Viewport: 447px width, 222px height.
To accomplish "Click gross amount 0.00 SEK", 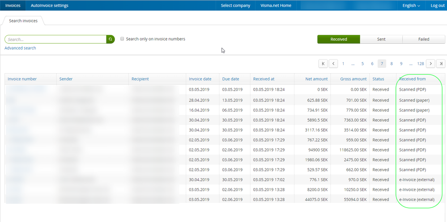I will 358,89.
